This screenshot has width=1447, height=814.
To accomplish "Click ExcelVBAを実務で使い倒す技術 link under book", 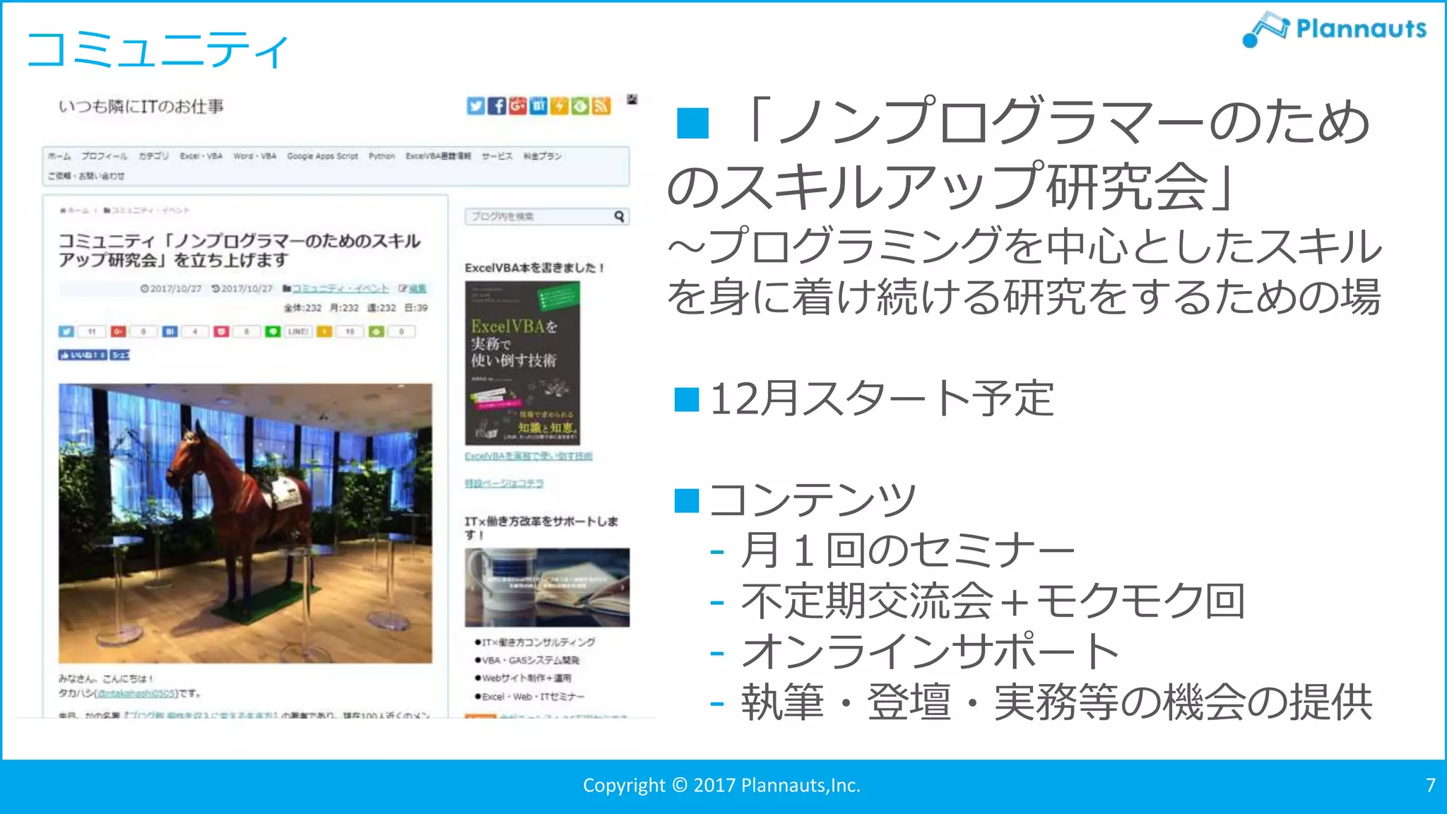I will tap(528, 456).
